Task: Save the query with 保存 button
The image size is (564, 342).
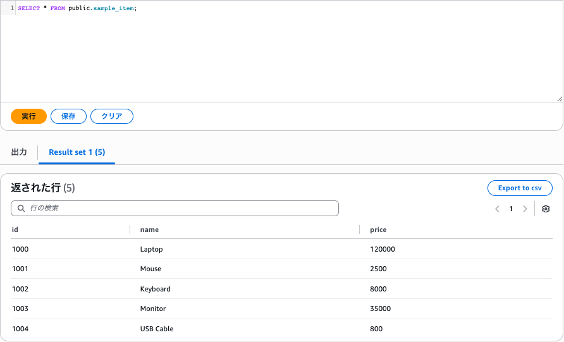Action: [68, 116]
